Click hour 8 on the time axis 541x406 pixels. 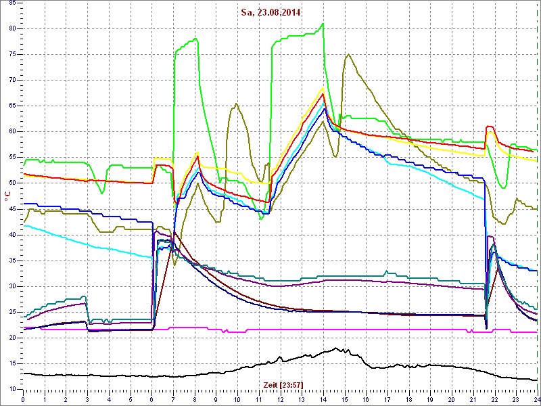(x=195, y=399)
